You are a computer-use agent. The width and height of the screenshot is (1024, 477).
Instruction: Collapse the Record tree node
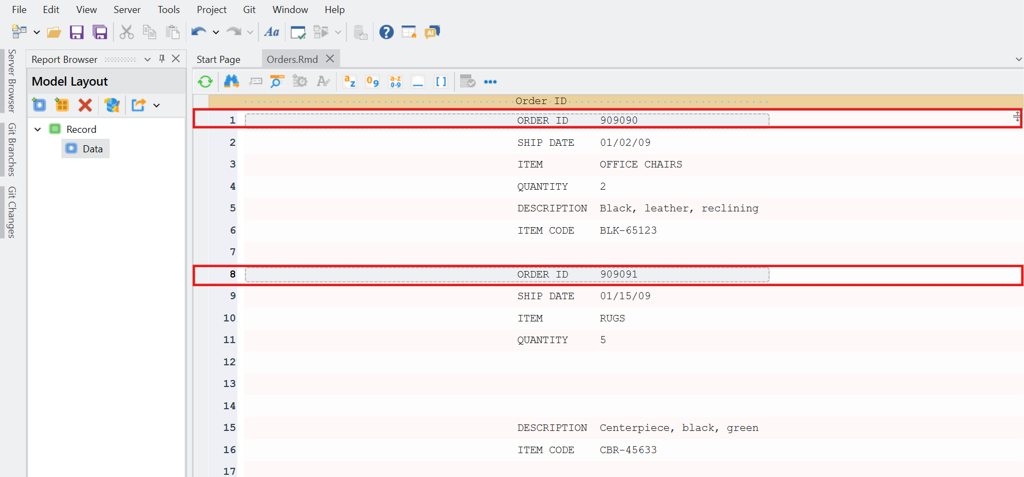[x=38, y=130]
